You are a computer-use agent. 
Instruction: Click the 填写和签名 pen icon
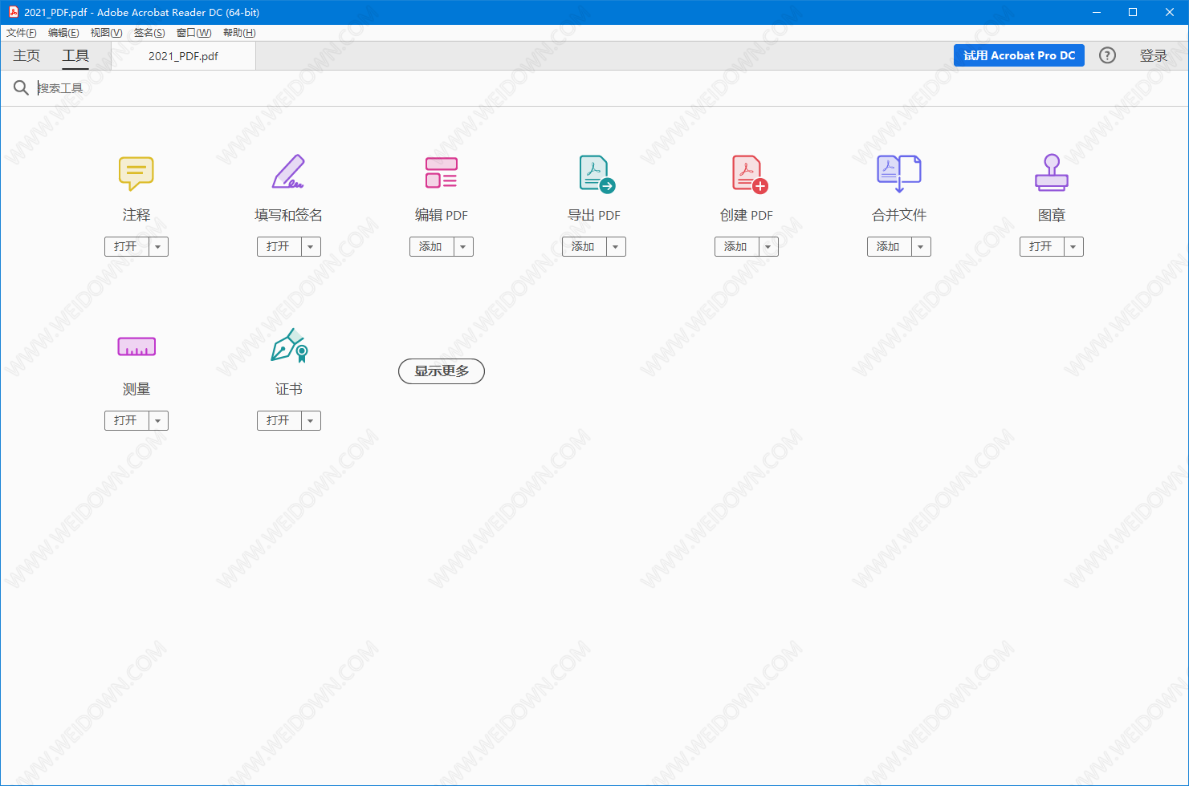288,172
